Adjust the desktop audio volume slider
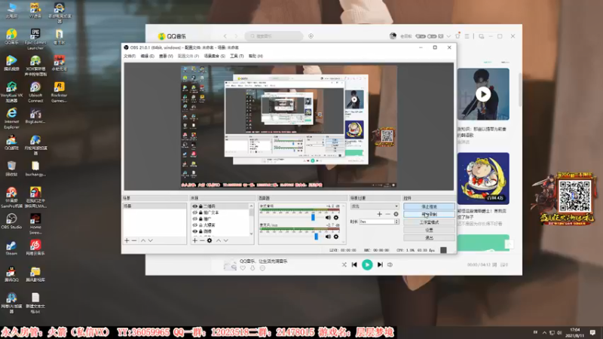The width and height of the screenshot is (603, 339). pos(313,218)
